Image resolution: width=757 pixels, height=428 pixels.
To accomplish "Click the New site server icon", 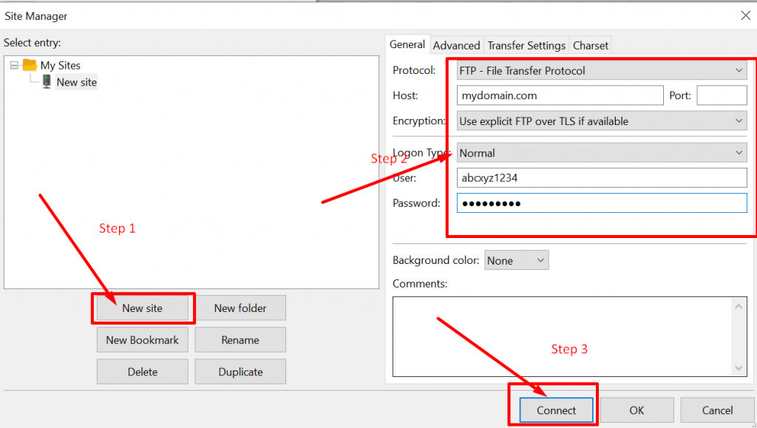I will click(47, 82).
